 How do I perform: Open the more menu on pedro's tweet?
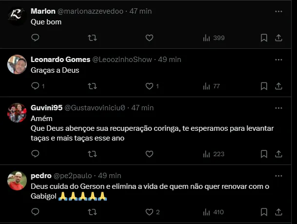[x=278, y=175]
